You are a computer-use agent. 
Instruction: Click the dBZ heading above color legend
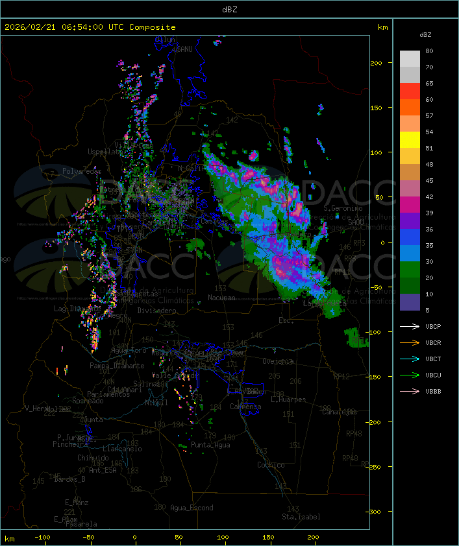[x=425, y=35]
